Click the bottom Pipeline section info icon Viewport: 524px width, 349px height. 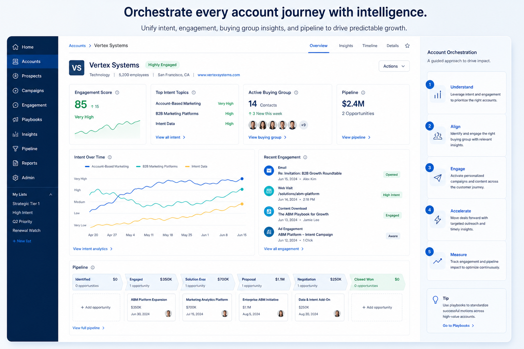pos(93,268)
